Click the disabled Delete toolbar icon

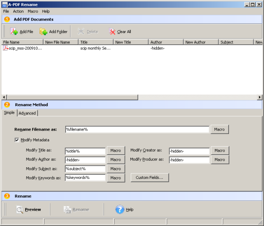click(81, 31)
